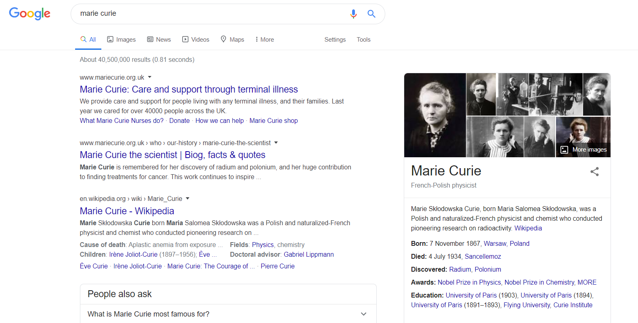The width and height of the screenshot is (638, 323).
Task: Open Radium in Discovered row
Action: coord(460,269)
